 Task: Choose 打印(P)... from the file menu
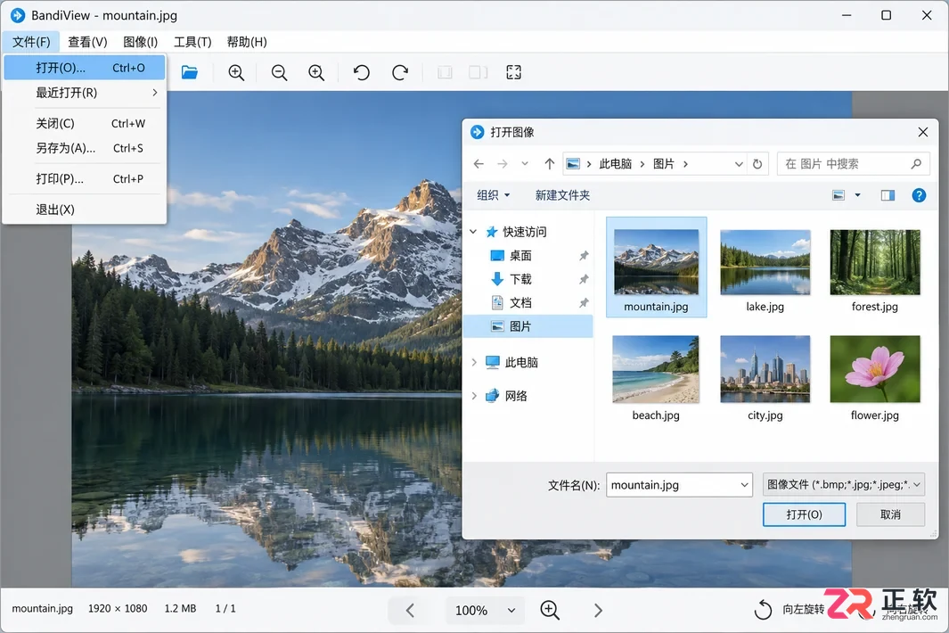point(84,178)
